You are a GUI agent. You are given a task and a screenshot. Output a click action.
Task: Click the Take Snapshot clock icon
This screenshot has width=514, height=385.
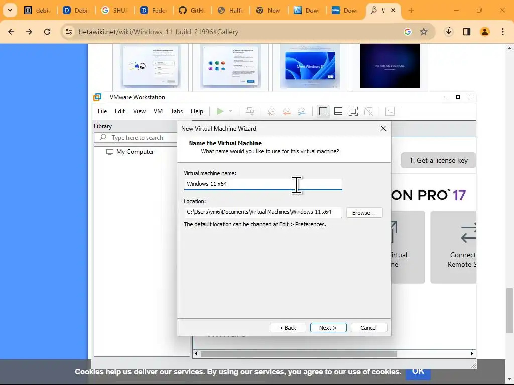tap(271, 111)
